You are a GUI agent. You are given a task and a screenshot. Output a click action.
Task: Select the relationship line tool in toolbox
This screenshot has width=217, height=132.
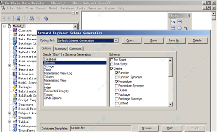tap(186, 28)
